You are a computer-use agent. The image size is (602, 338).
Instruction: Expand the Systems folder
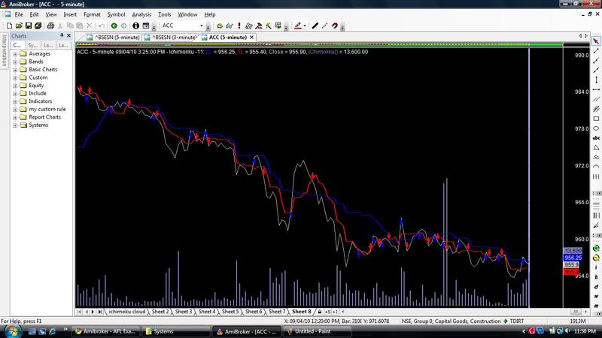tap(15, 125)
